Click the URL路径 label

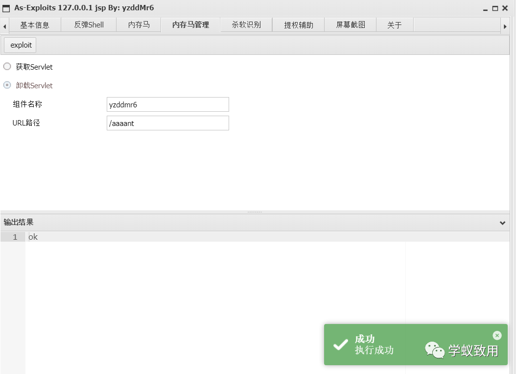[x=26, y=123]
